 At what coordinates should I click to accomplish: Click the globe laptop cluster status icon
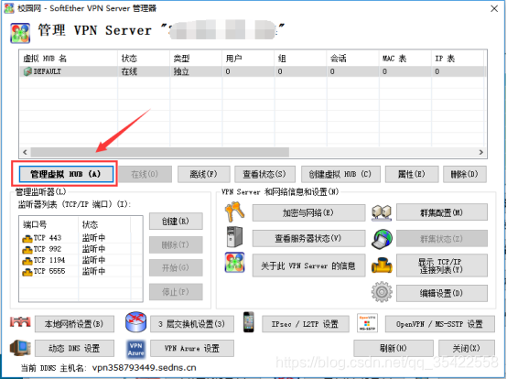click(x=382, y=239)
